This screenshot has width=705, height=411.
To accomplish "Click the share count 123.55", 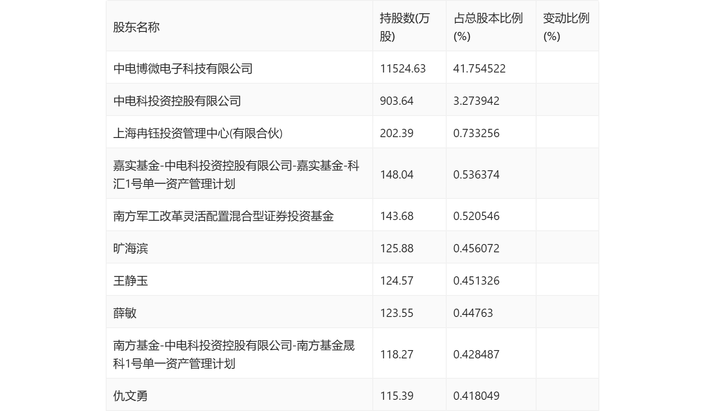I will coord(396,313).
